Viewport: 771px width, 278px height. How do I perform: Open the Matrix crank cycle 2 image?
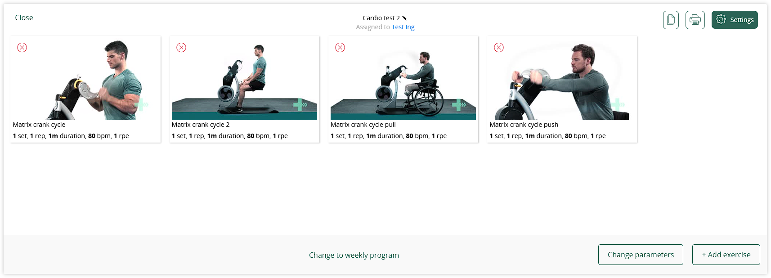click(244, 79)
